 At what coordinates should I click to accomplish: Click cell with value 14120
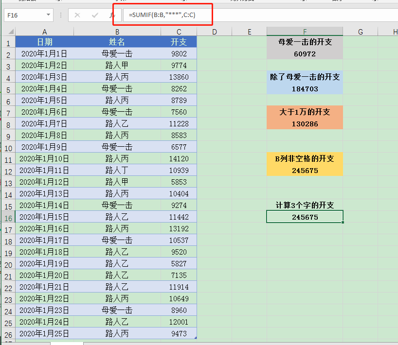[x=179, y=158]
